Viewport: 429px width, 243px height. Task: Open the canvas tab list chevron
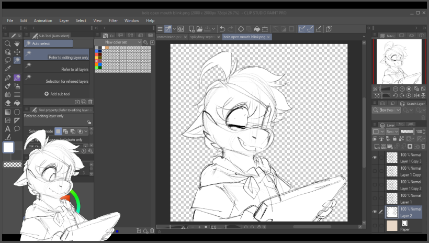(x=364, y=37)
